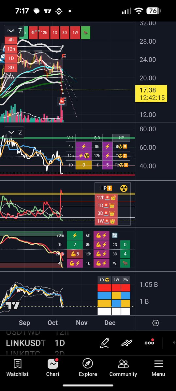Tap the purple muscle-lightning cell beside 8h
The width and height of the screenshot is (176, 391).
pyautogui.click(x=101, y=244)
